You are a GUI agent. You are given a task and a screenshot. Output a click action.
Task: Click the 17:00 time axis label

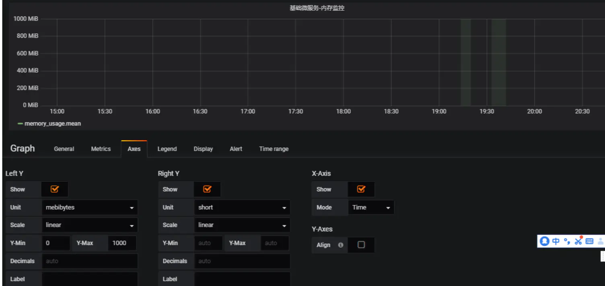point(248,111)
